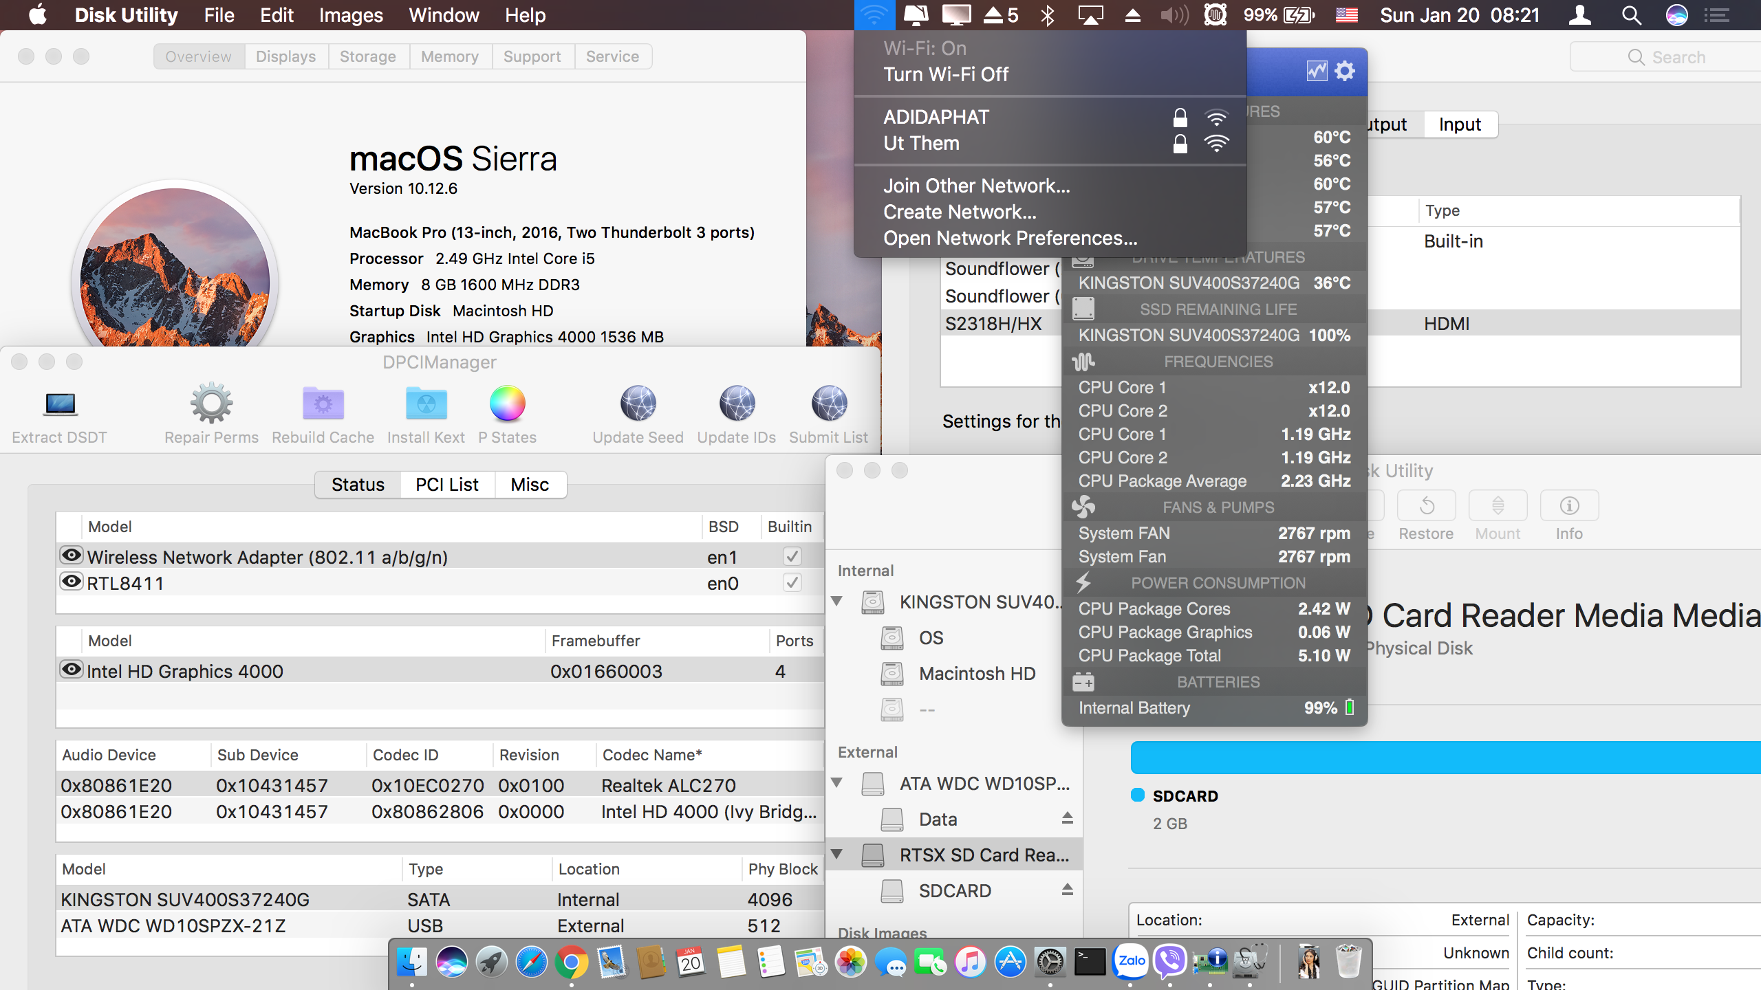This screenshot has width=1761, height=990.
Task: Click the Disk Utility Info button
Action: (1569, 507)
